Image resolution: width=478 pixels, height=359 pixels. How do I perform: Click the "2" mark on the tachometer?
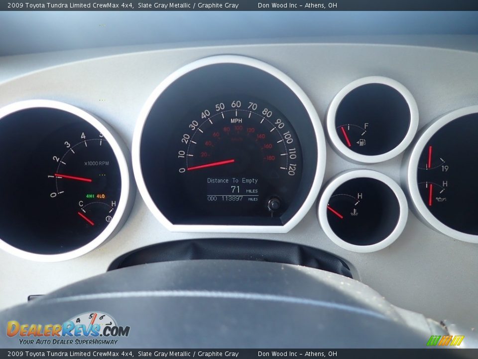click(x=56, y=159)
